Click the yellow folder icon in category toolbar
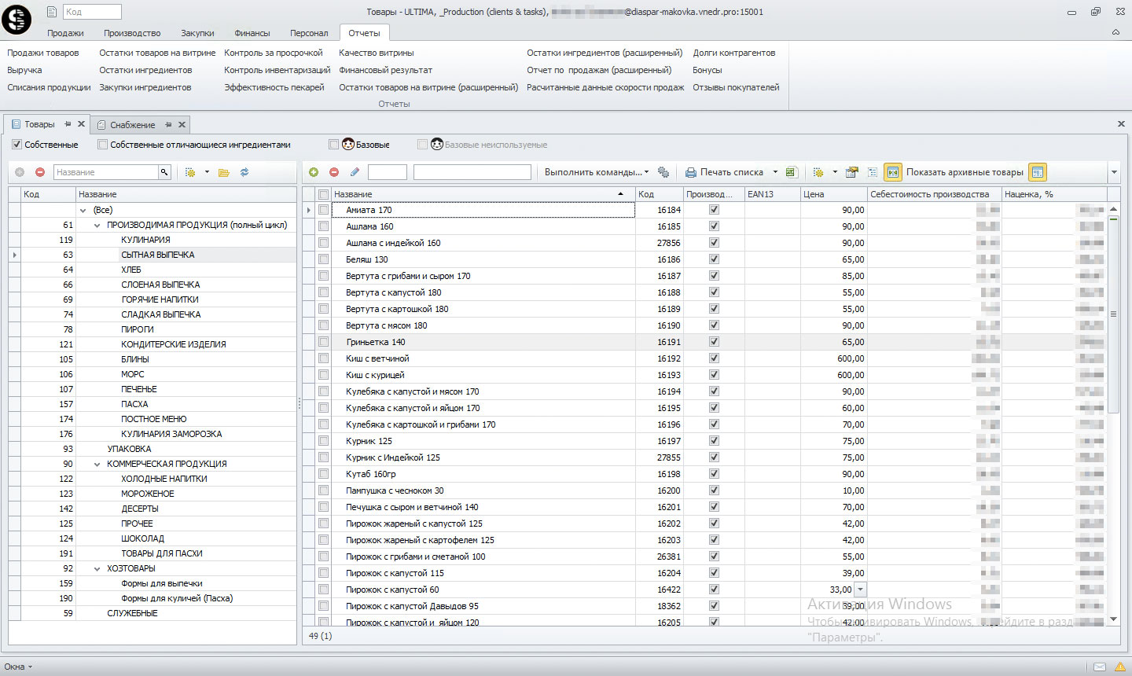Image resolution: width=1132 pixels, height=676 pixels. click(x=224, y=172)
